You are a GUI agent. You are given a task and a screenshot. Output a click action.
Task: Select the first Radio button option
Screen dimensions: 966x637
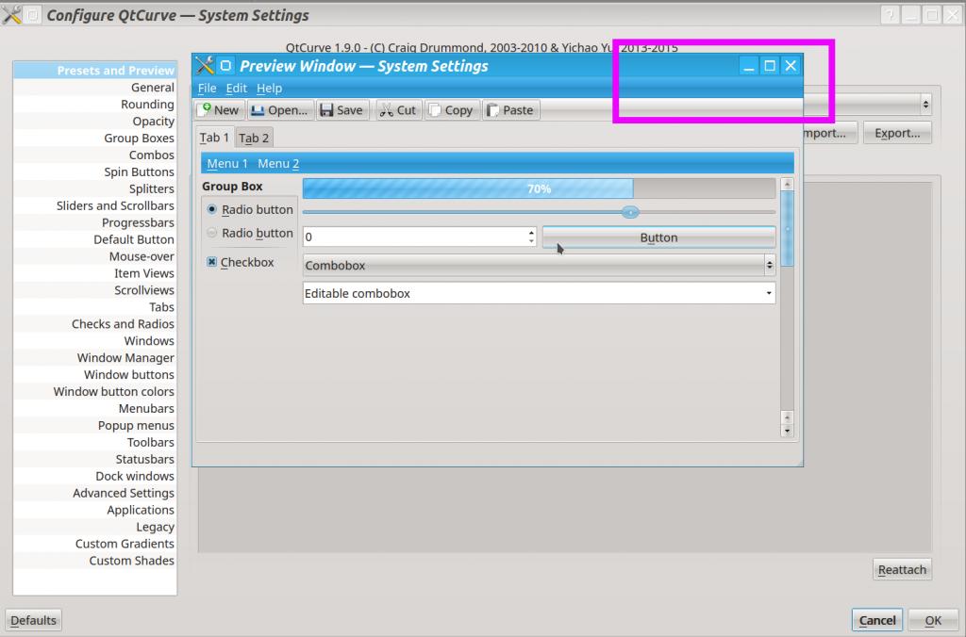coord(212,209)
